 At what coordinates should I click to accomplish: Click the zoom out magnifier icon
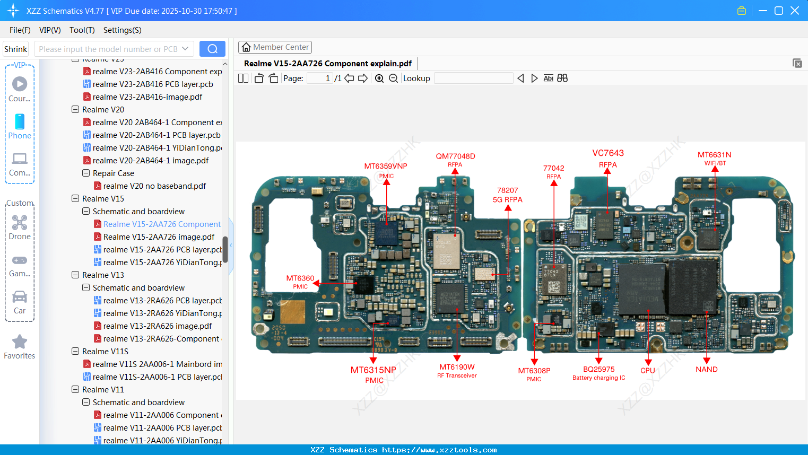tap(393, 78)
